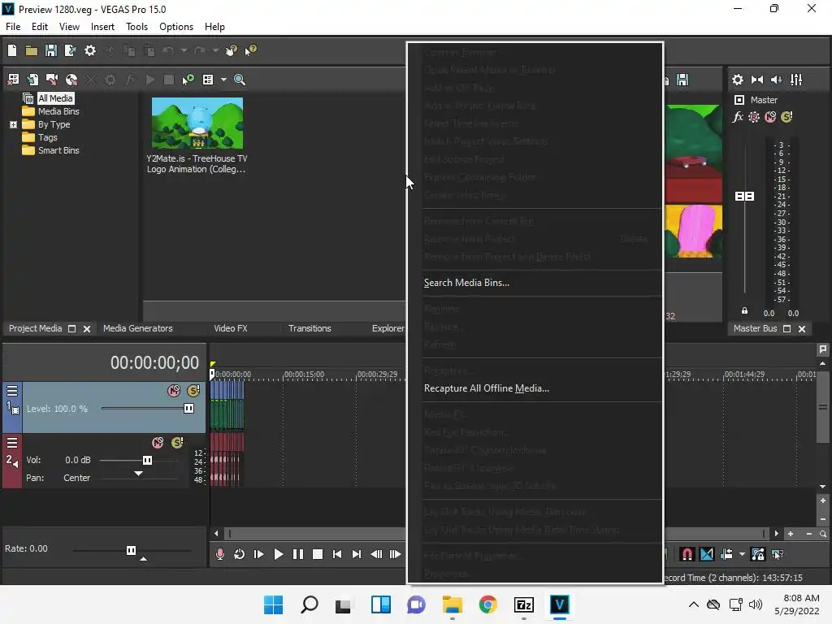
Task: Switch to the Media Generators tab
Action: click(138, 328)
